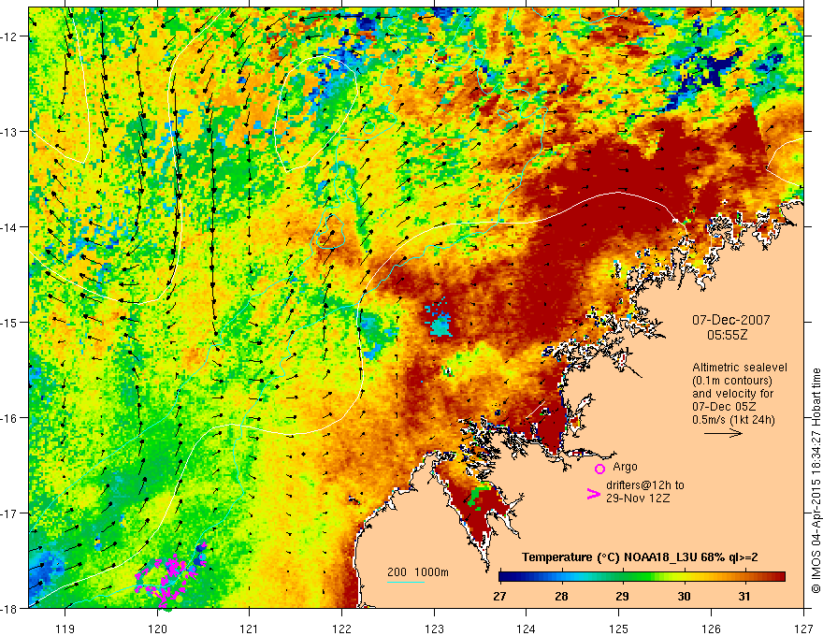823x636 pixels.
Task: Click the cyan cool patch near 123E 15S
Action: [439, 319]
